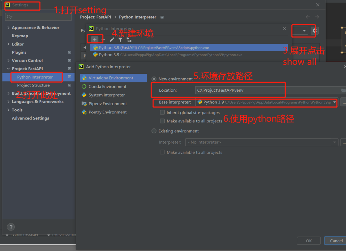Collapse the Project: FastAPI node
Image resolution: width=346 pixels, height=251 pixels.
coord(8,69)
